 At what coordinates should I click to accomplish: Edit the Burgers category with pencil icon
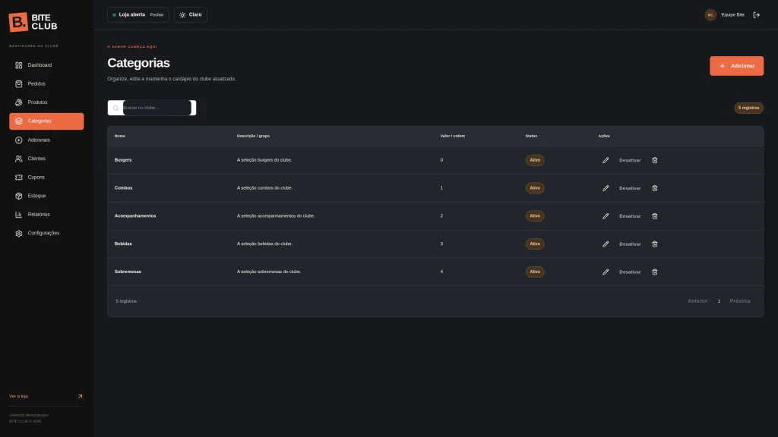606,160
